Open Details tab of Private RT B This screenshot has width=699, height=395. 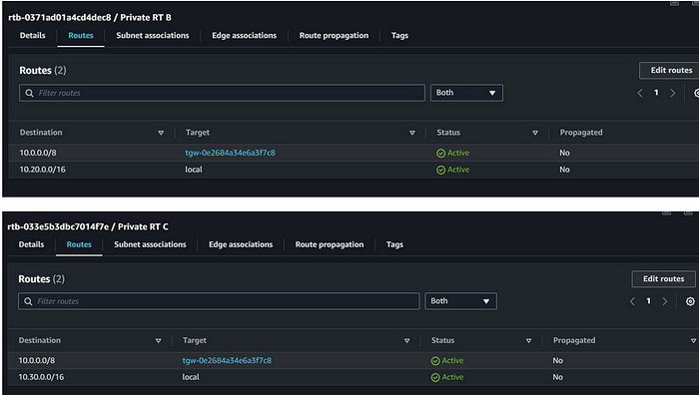33,35
